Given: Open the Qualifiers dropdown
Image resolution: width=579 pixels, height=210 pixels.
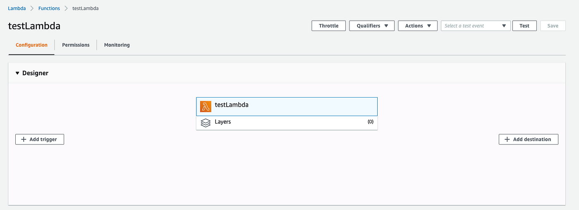Looking at the screenshot, I should tap(372, 26).
